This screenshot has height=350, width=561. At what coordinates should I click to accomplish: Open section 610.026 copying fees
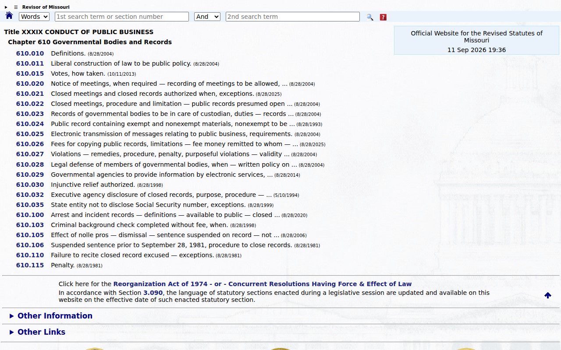(x=30, y=144)
